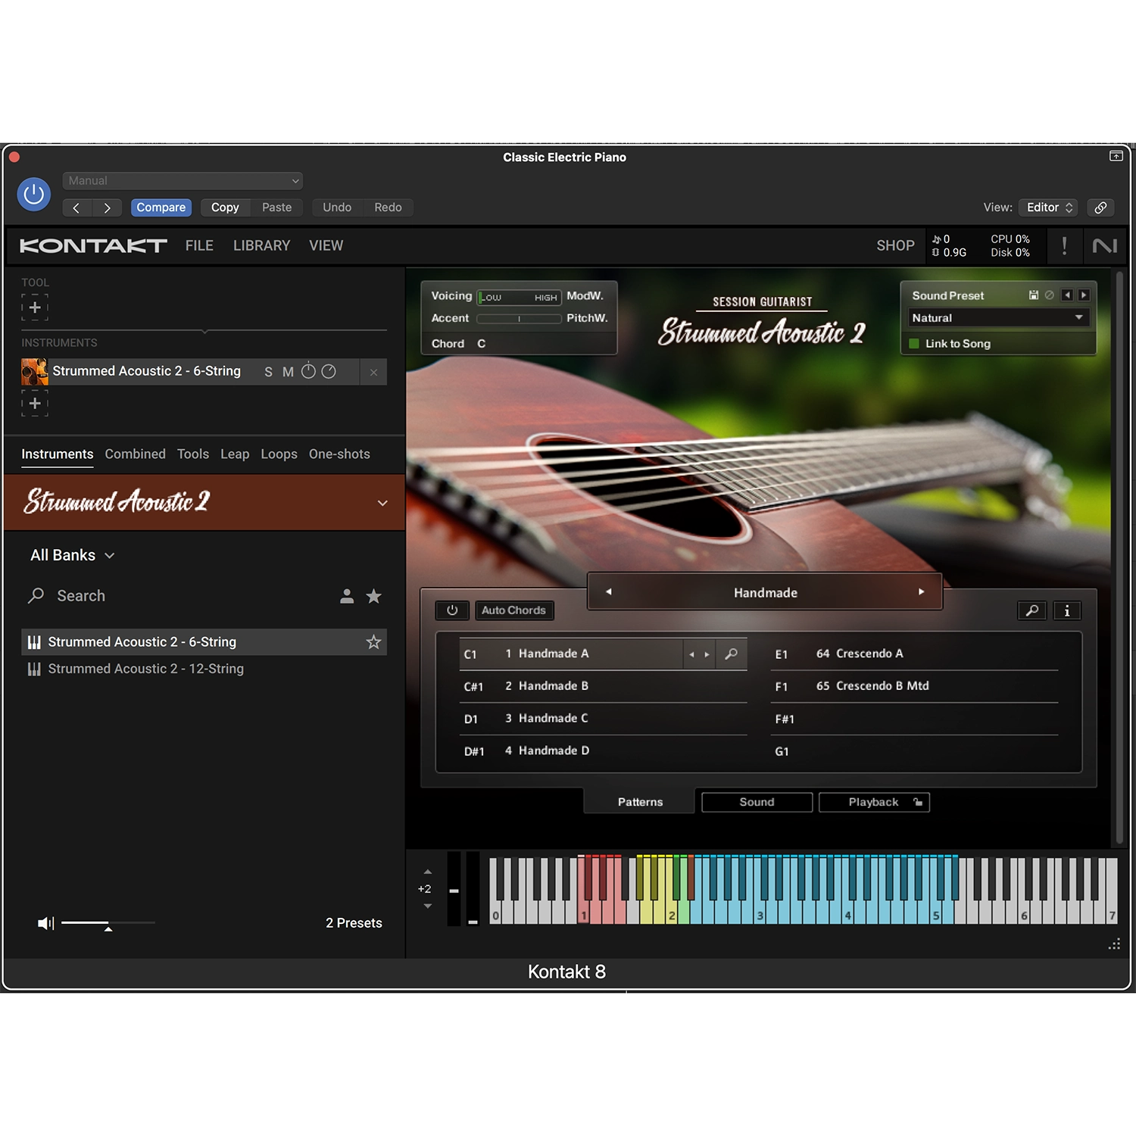The image size is (1136, 1136).
Task: Save sound preset disk icon
Action: point(1033,295)
